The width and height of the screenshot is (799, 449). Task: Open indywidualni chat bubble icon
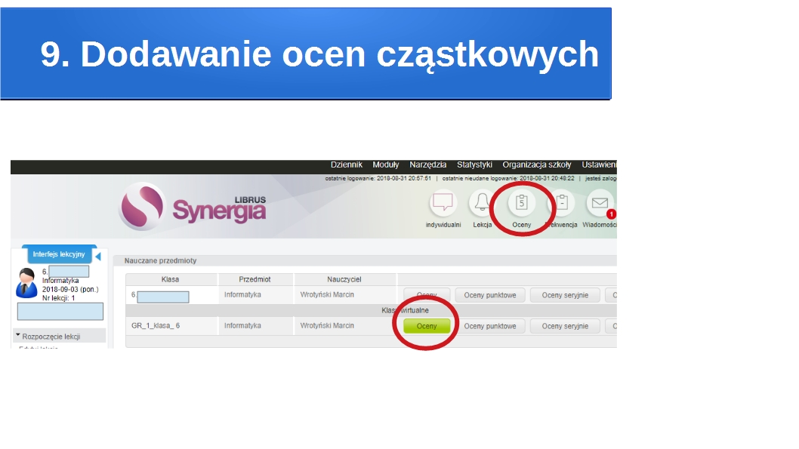pyautogui.click(x=442, y=204)
